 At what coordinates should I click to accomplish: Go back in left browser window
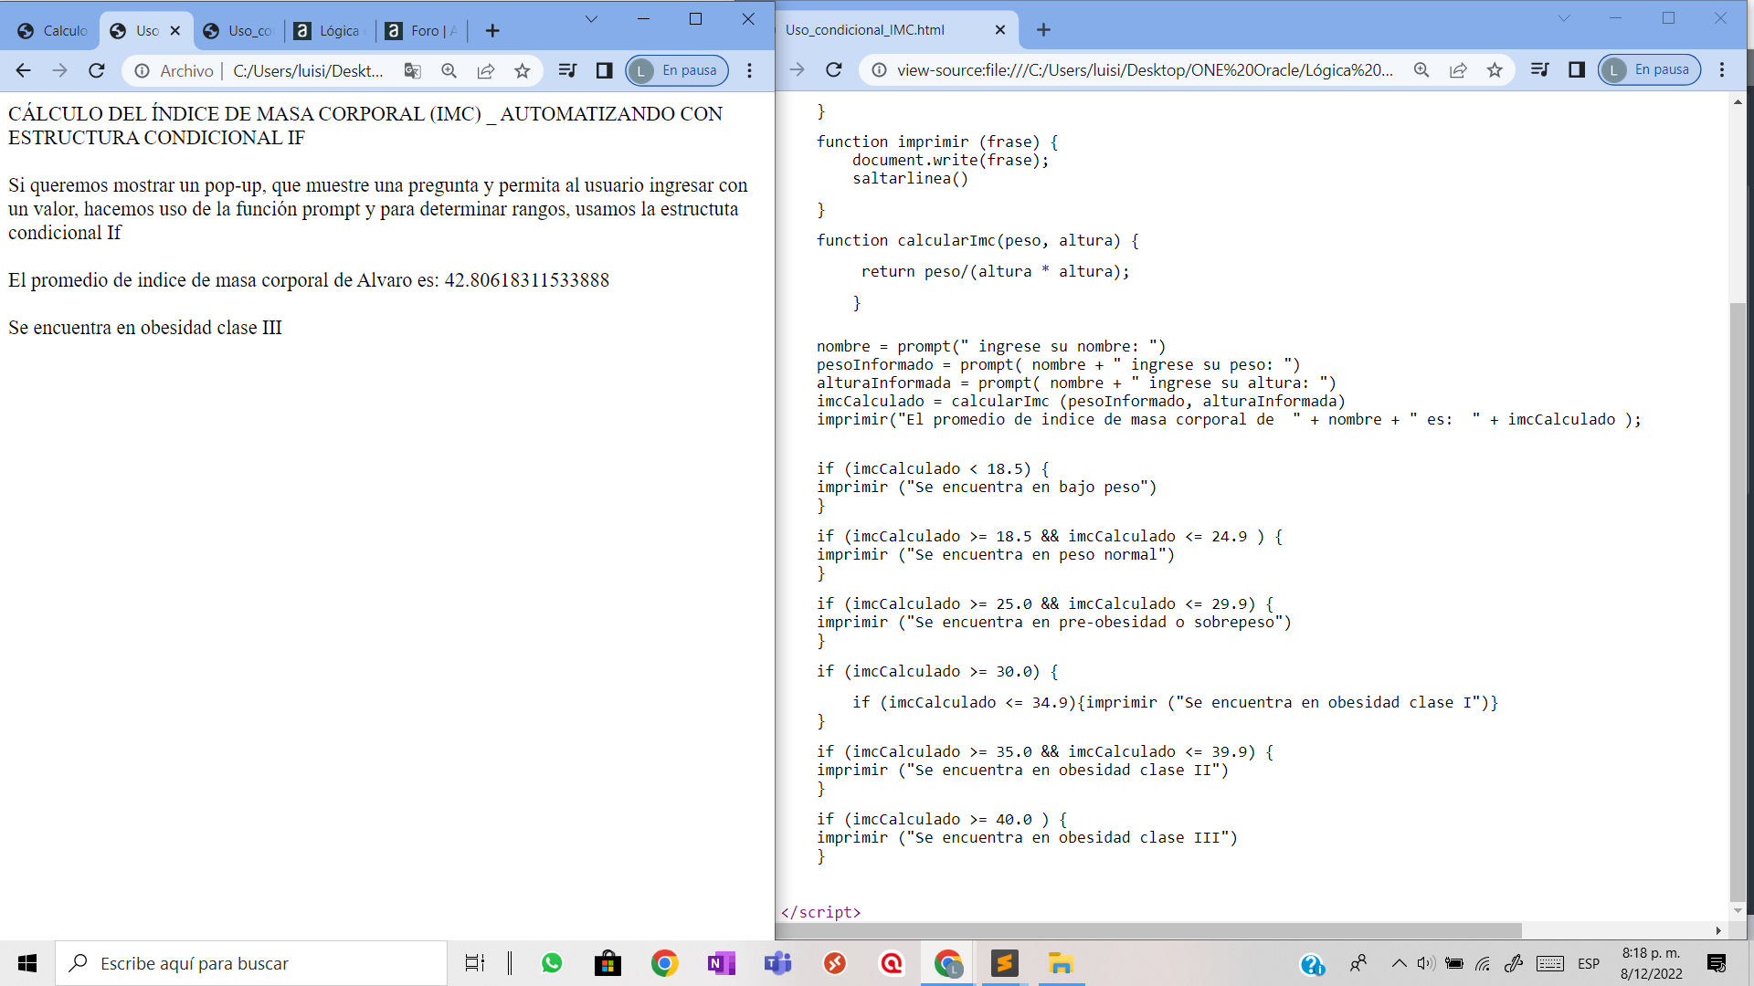coord(24,70)
